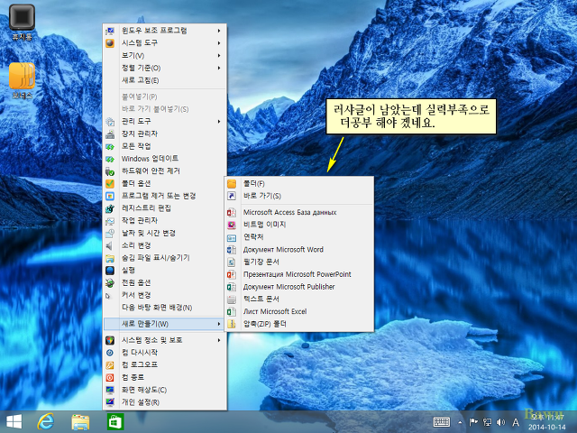This screenshot has width=577, height=433.
Task: Select 숨김 파일 표시/숨기기 entry
Action: pyautogui.click(x=164, y=258)
